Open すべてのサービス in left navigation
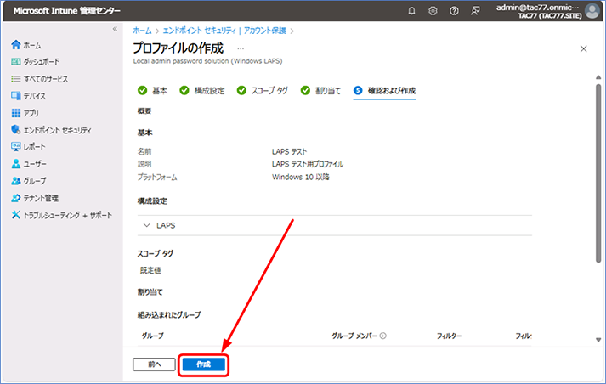The height and width of the screenshot is (384, 606). click(x=46, y=79)
